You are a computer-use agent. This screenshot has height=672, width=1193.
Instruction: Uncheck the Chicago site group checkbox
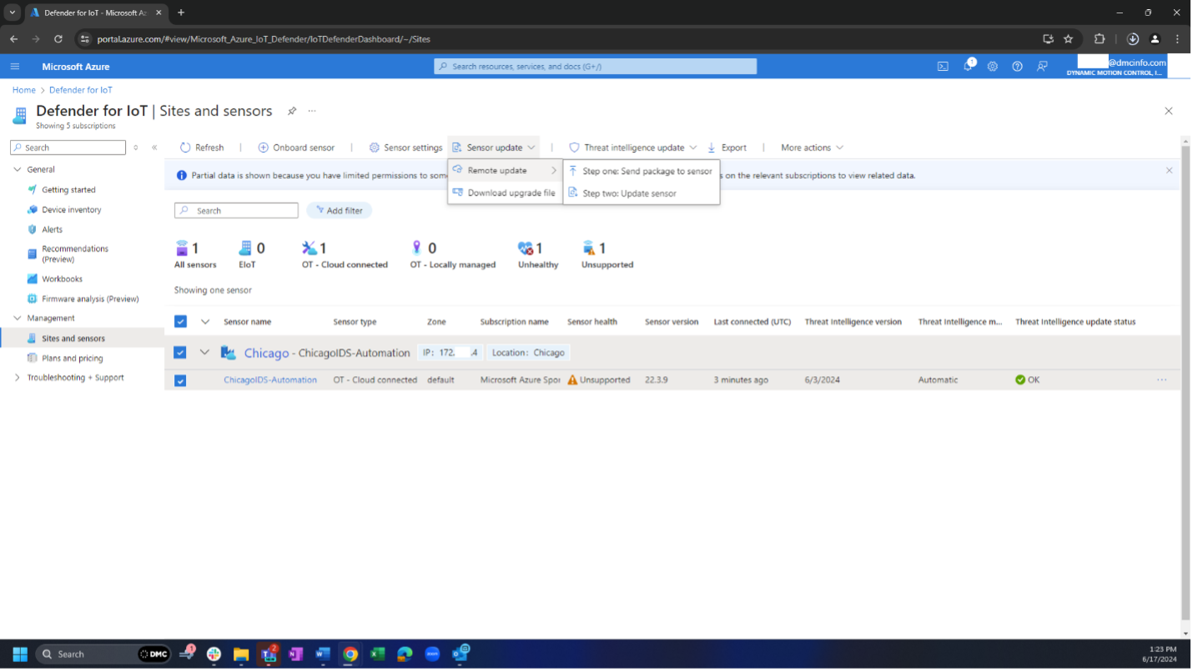click(180, 353)
